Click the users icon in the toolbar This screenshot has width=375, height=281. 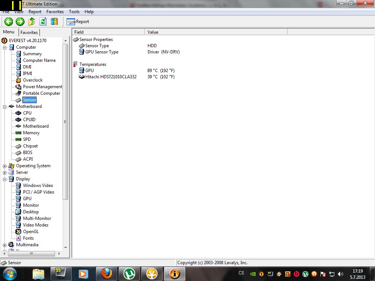[55, 22]
